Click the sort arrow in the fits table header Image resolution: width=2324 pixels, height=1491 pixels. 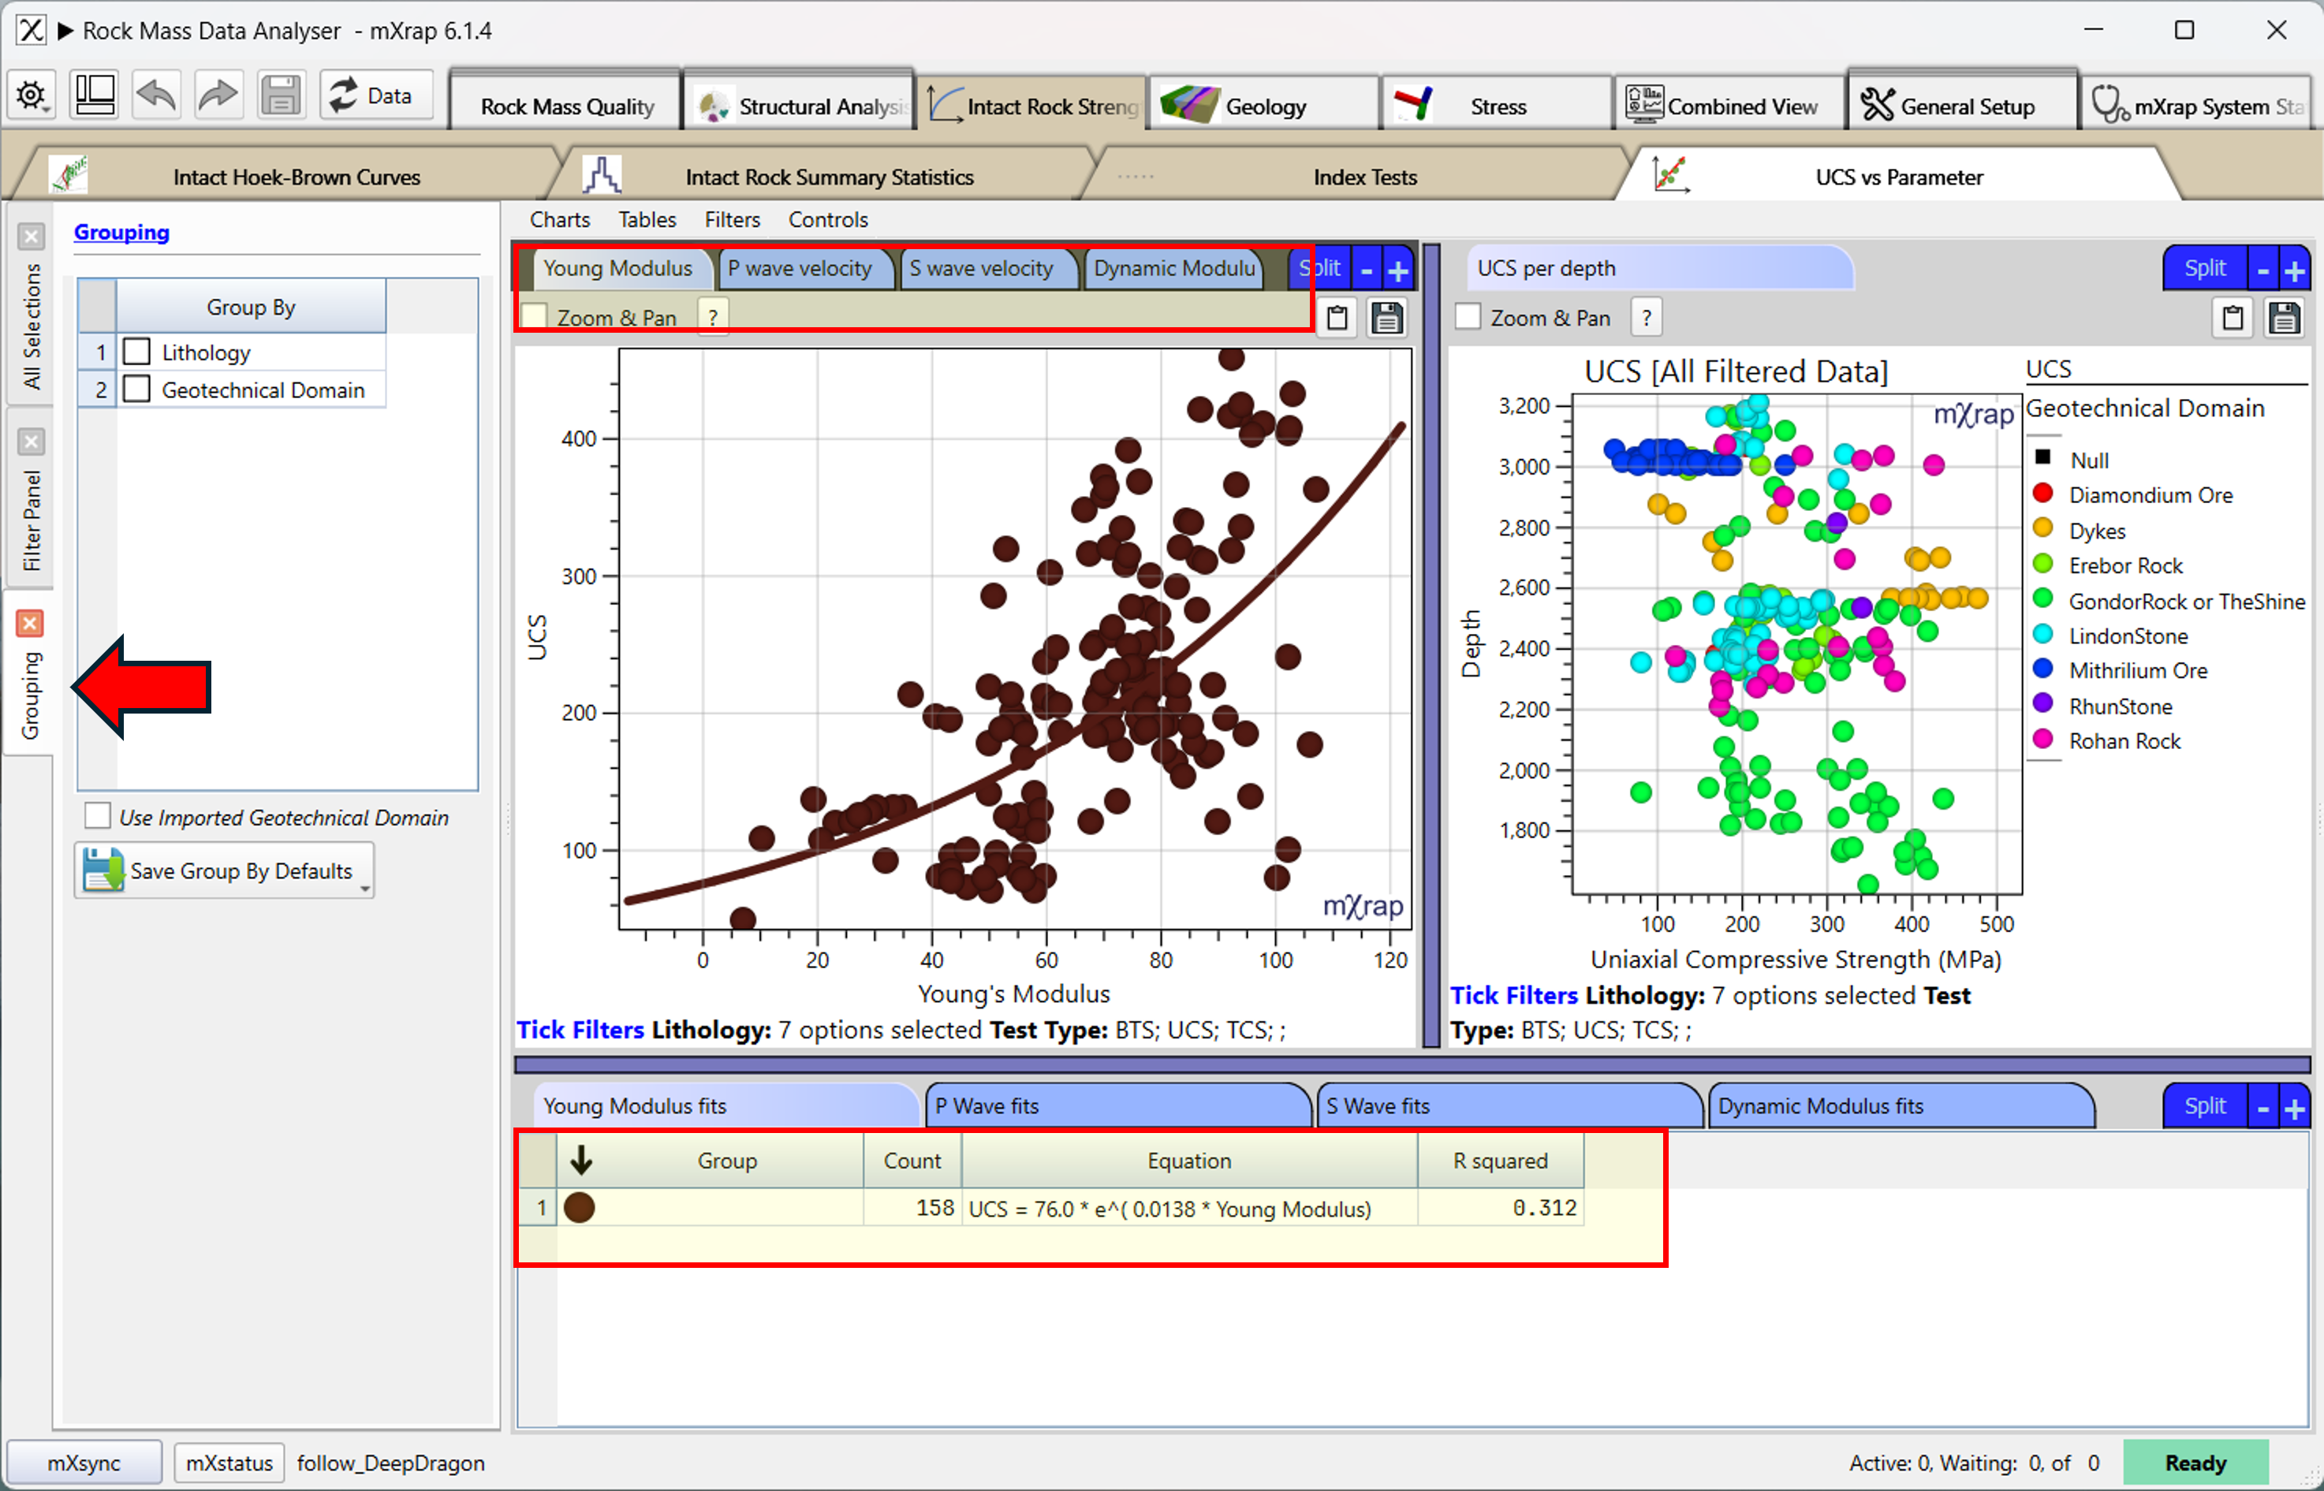point(581,1160)
